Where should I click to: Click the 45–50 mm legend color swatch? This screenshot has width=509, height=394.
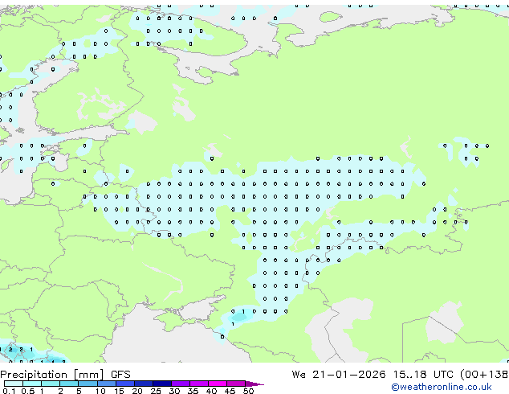click(x=236, y=384)
